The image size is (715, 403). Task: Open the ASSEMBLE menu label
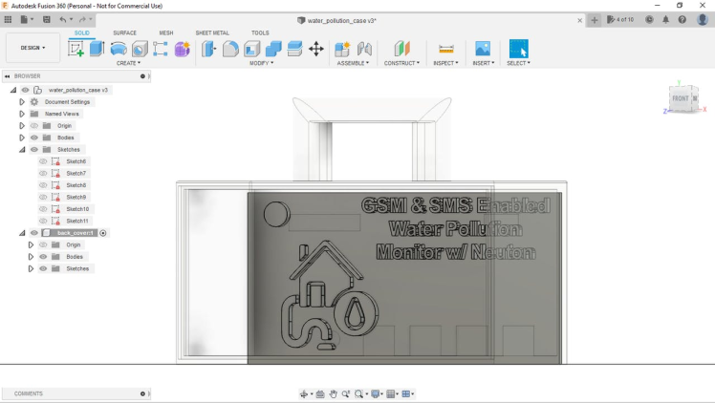click(353, 63)
